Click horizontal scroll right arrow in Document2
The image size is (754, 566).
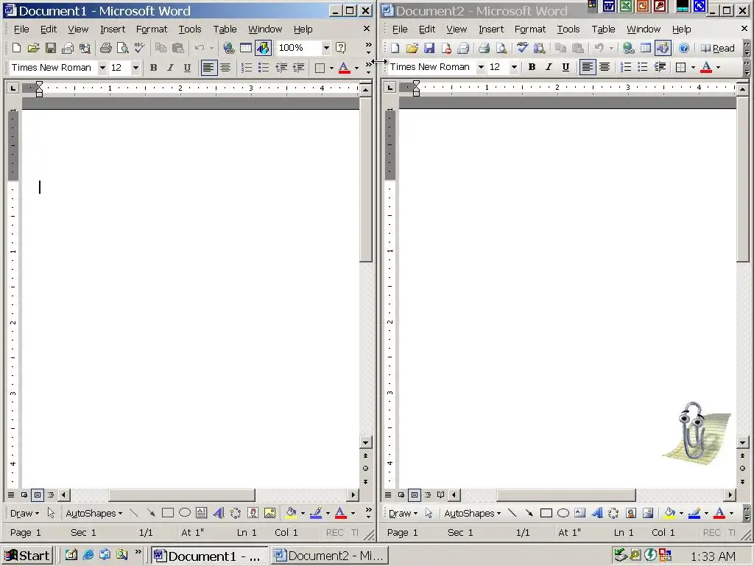tap(730, 495)
